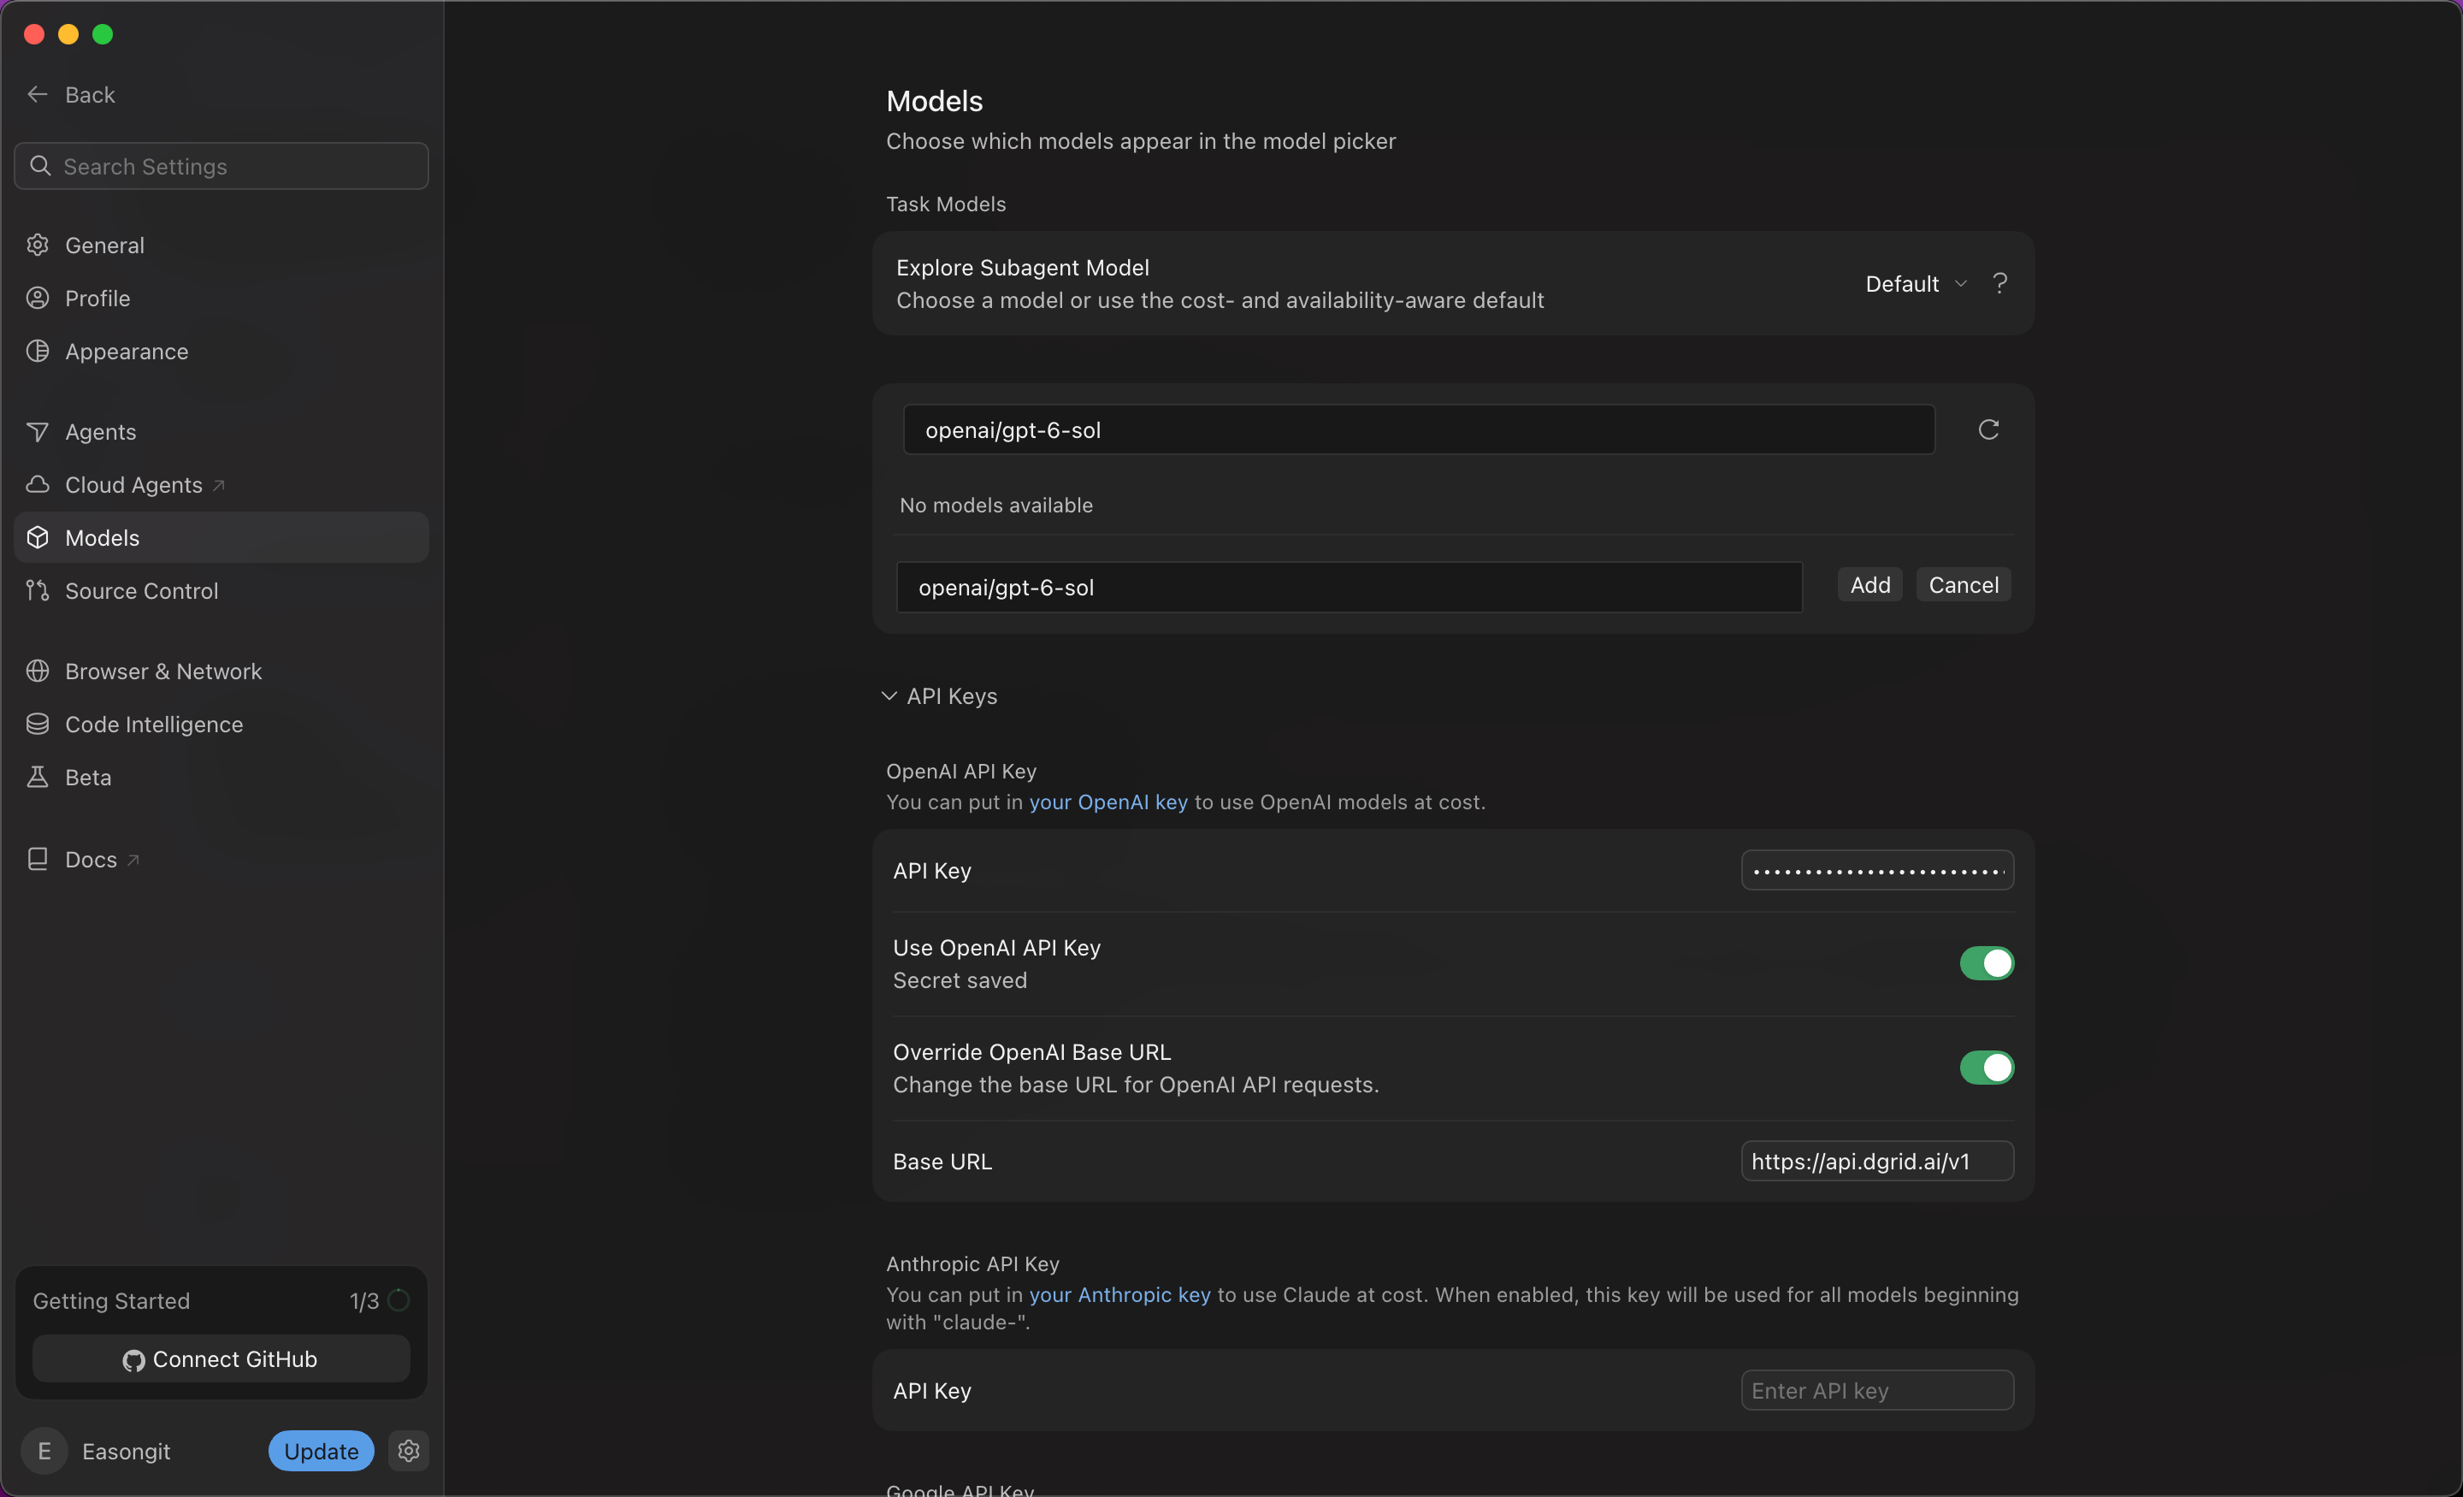Click the settings gear next to Update
This screenshot has width=2463, height=1497.
(409, 1451)
